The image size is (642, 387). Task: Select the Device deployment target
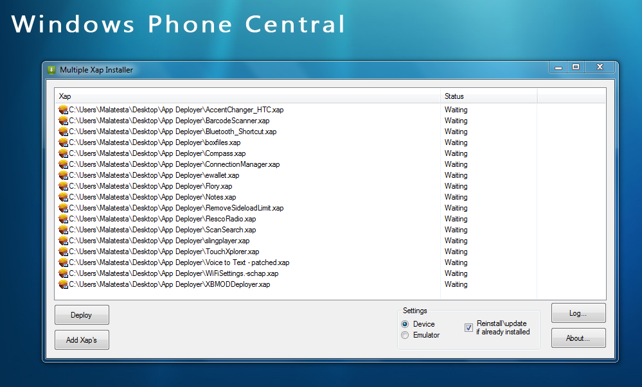point(405,324)
